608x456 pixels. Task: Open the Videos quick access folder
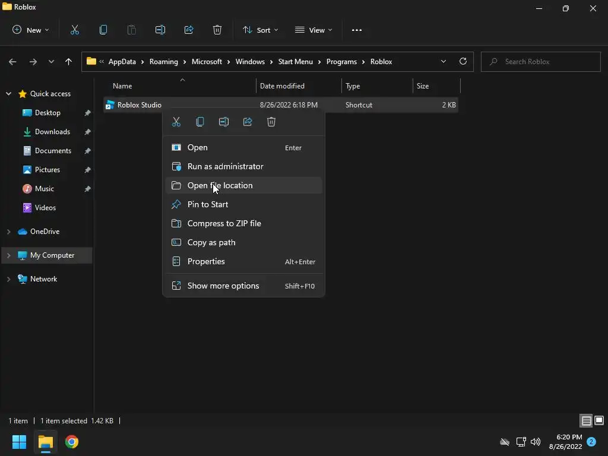pos(45,208)
